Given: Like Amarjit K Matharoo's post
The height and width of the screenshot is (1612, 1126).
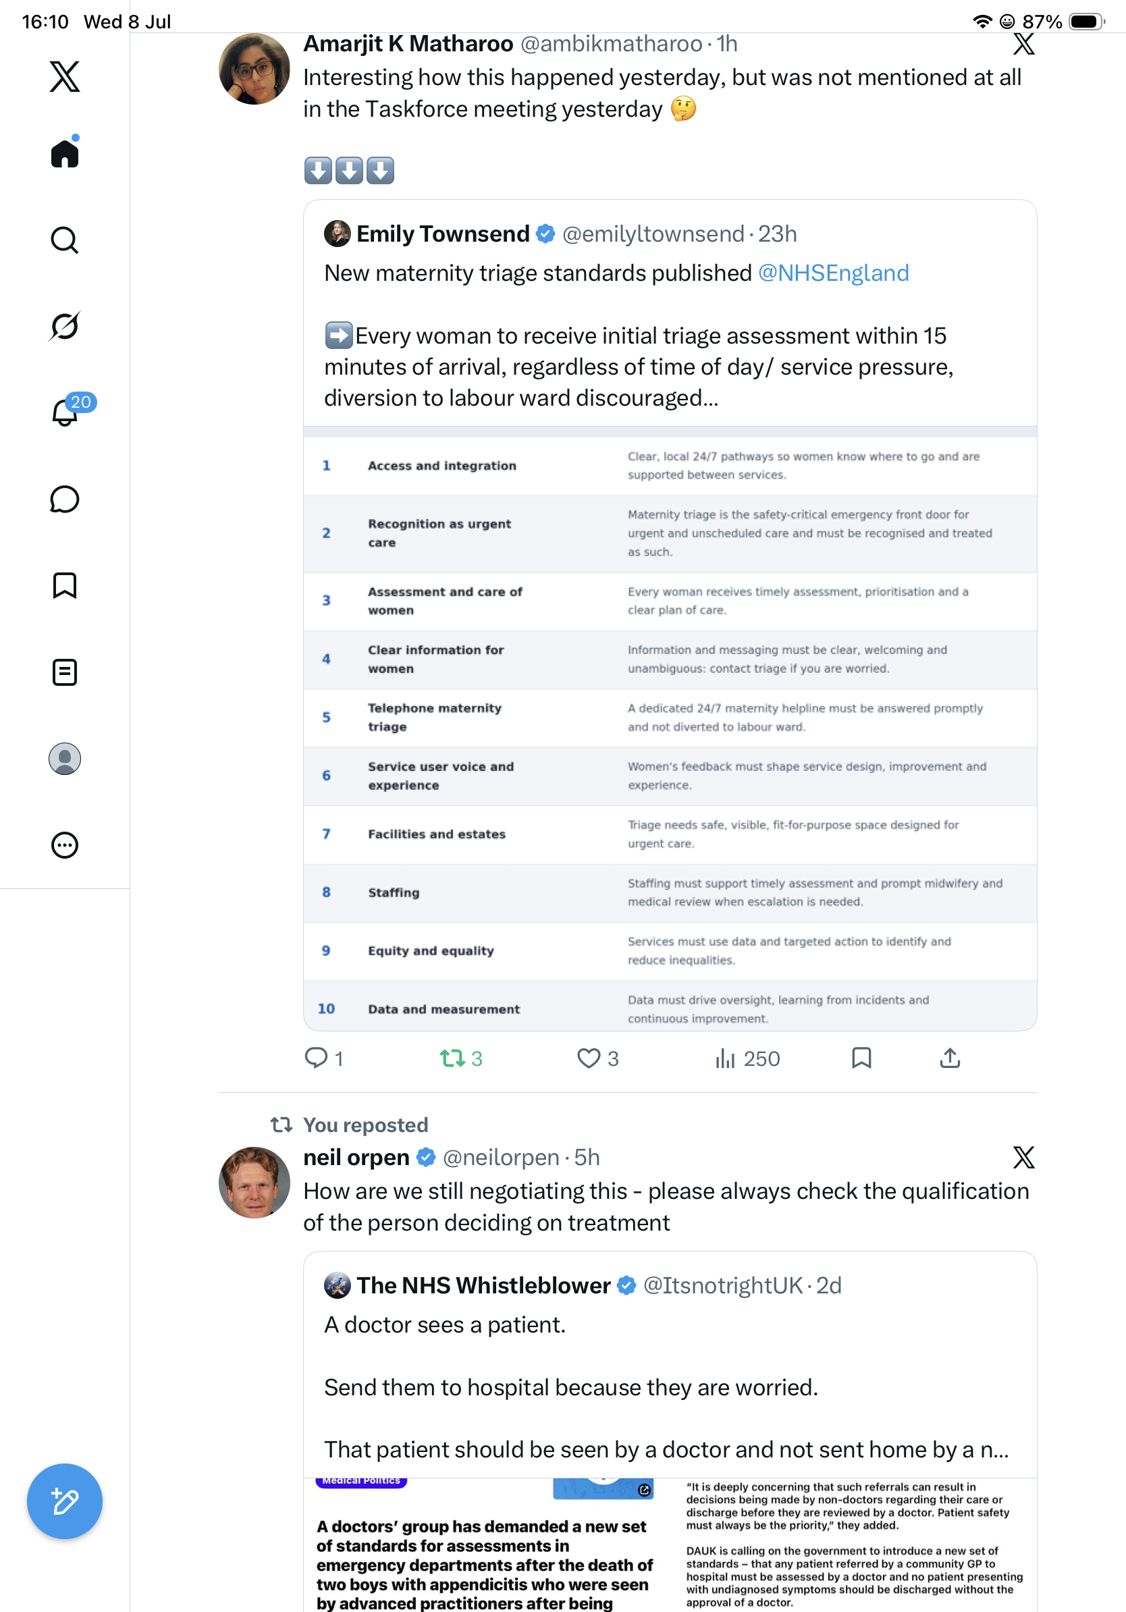Looking at the screenshot, I should (597, 1058).
